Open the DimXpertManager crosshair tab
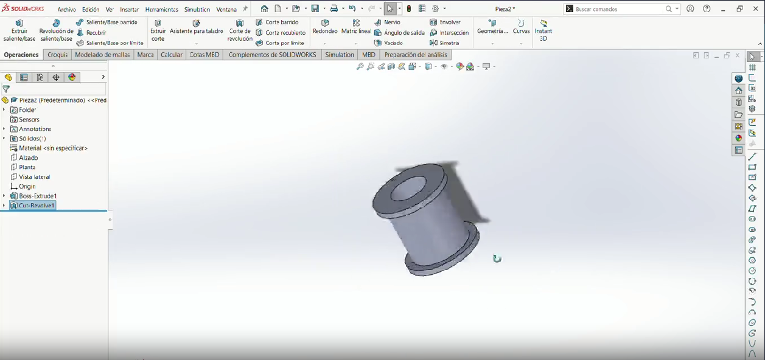 click(56, 77)
